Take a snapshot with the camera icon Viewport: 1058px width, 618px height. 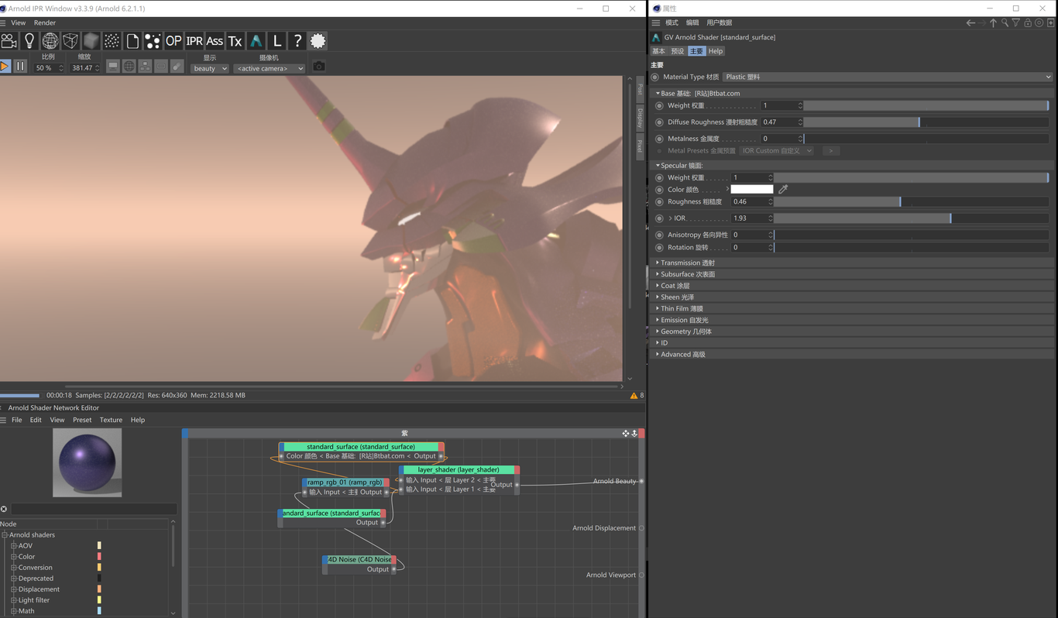point(318,67)
